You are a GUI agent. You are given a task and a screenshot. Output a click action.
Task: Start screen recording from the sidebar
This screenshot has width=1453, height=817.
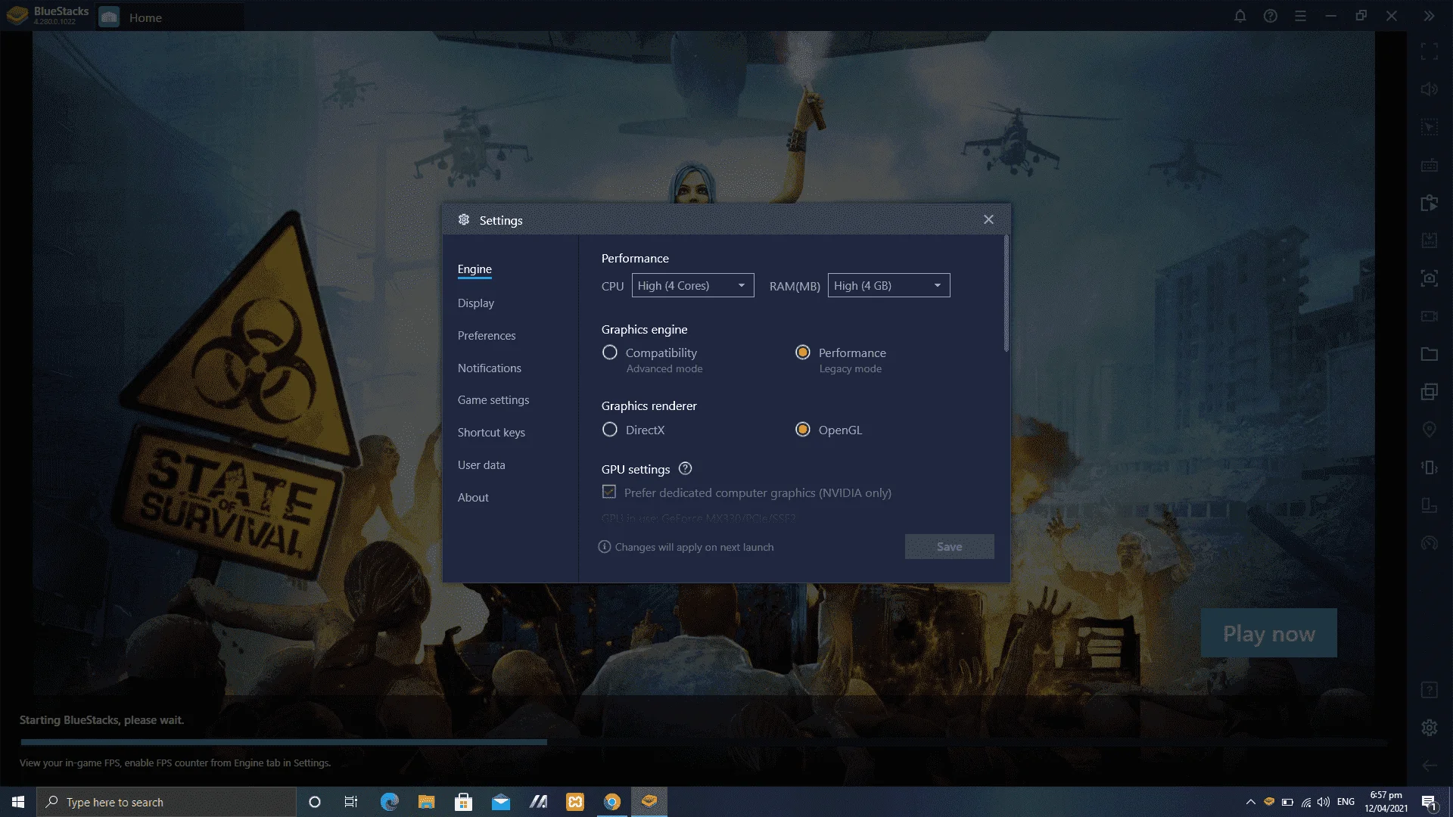[x=1430, y=316]
